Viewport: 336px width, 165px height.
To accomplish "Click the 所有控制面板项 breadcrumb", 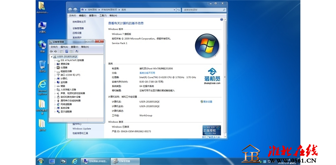I will pyautogui.click(x=109, y=10).
